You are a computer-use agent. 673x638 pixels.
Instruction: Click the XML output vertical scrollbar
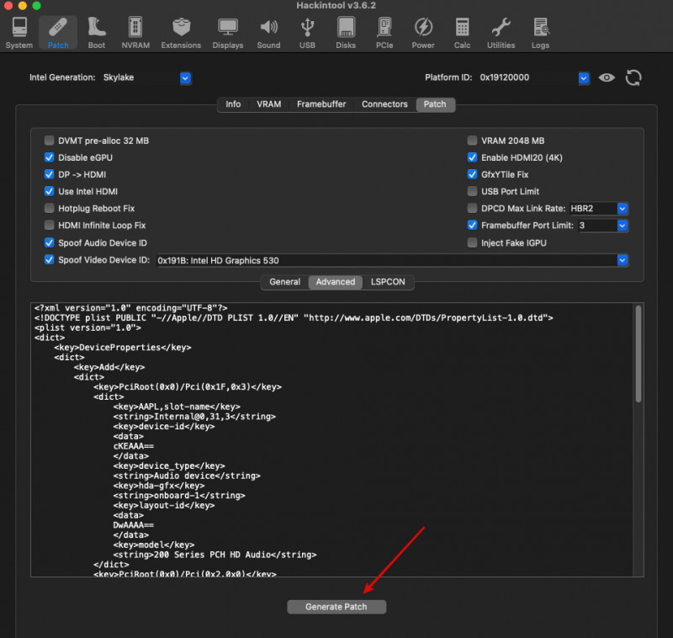coord(639,354)
